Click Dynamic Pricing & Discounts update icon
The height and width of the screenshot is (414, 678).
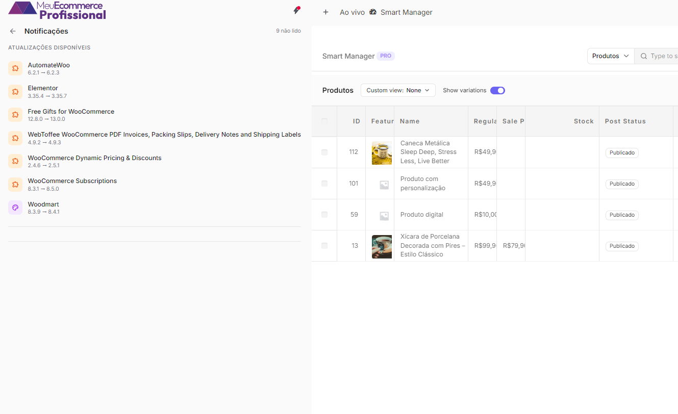(15, 161)
